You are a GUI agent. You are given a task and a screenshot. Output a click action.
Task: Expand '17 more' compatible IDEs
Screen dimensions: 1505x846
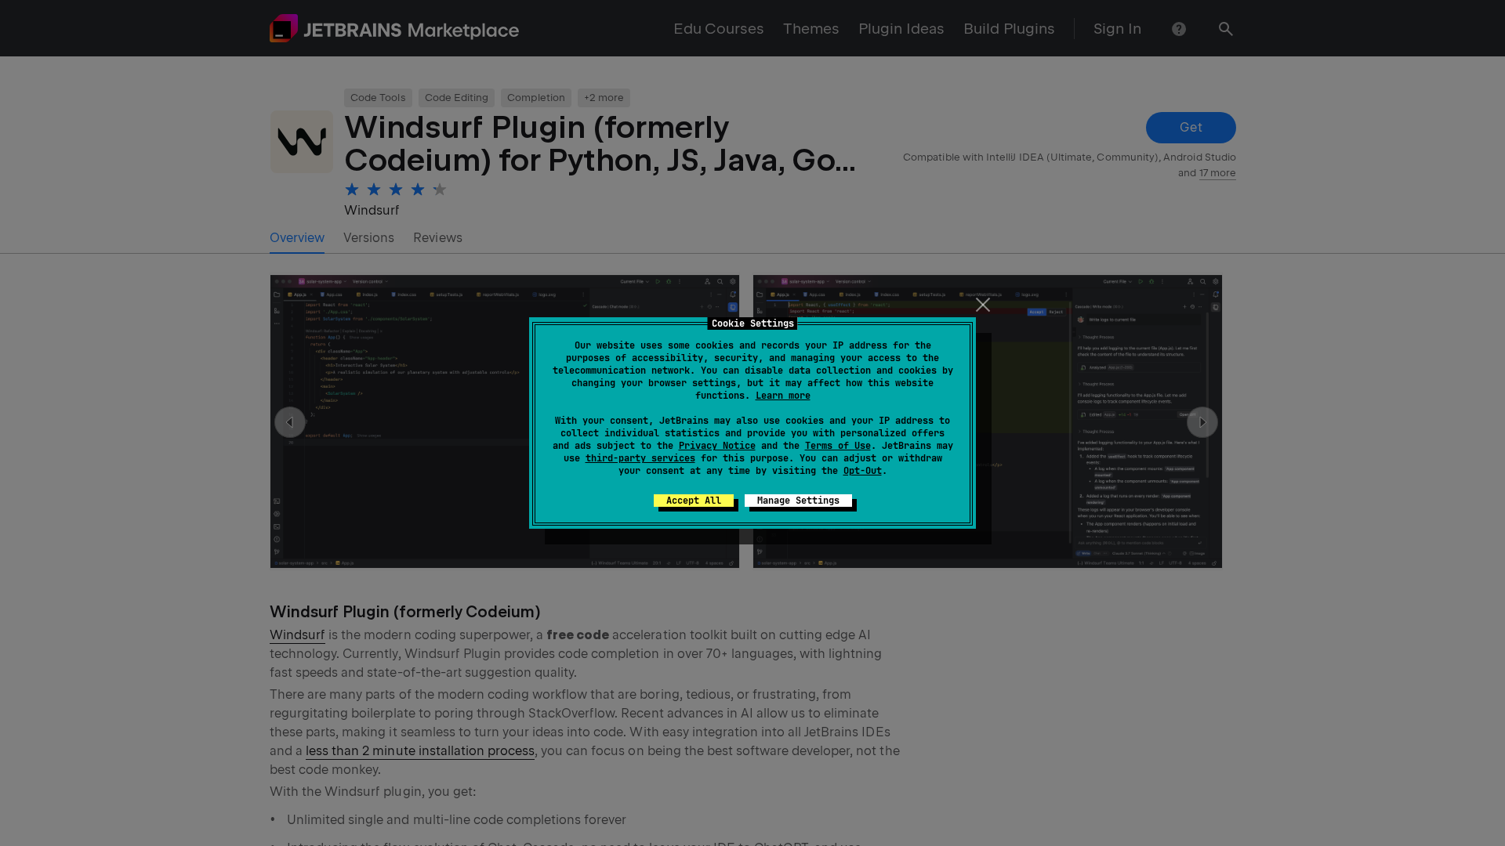[1217, 173]
